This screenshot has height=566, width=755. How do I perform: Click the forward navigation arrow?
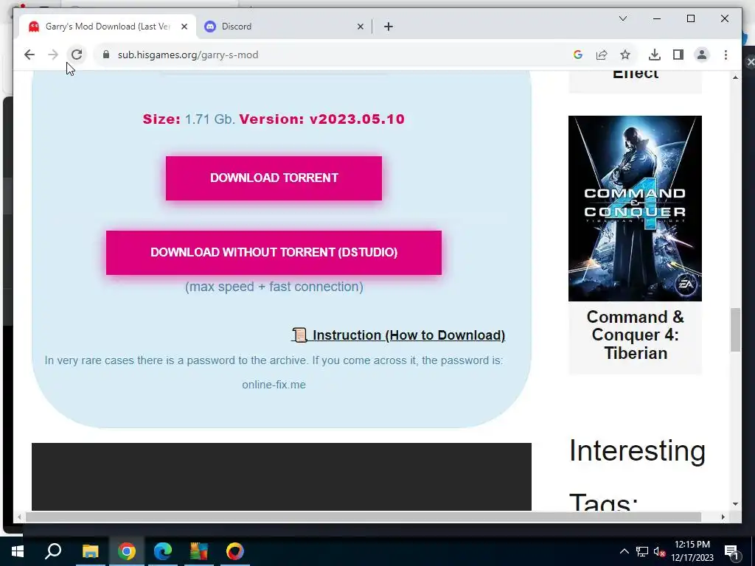(x=53, y=55)
